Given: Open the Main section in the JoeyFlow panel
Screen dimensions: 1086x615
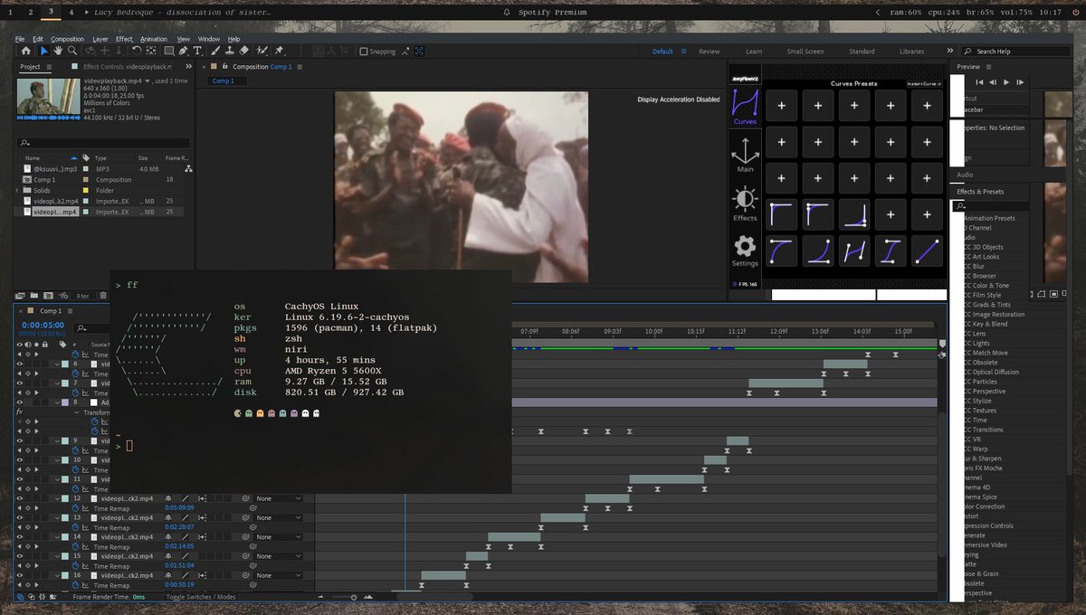Looking at the screenshot, I should point(745,154).
